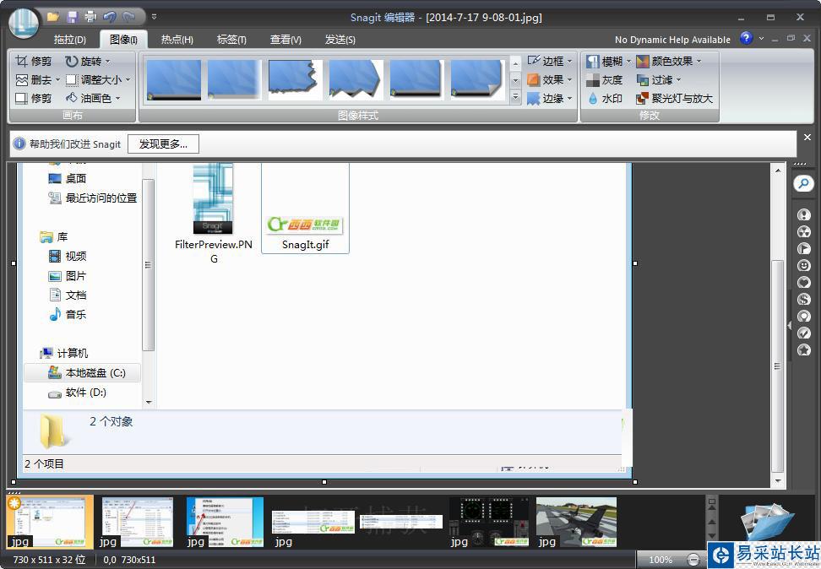Click the open folder icon in quick access toolbar
Screen dimensions: 821x569
point(52,17)
